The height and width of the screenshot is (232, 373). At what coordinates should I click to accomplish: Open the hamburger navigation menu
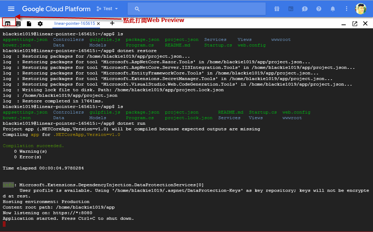(x=11, y=9)
